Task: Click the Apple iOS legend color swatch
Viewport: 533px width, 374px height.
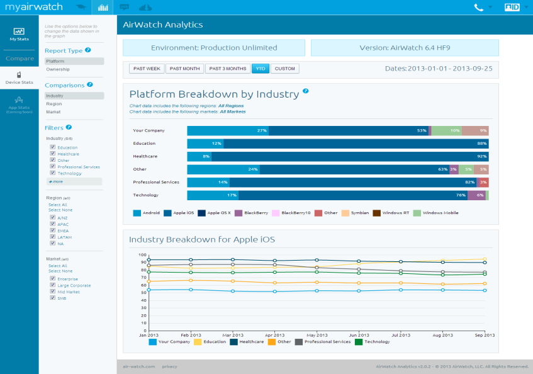Action: pos(167,213)
